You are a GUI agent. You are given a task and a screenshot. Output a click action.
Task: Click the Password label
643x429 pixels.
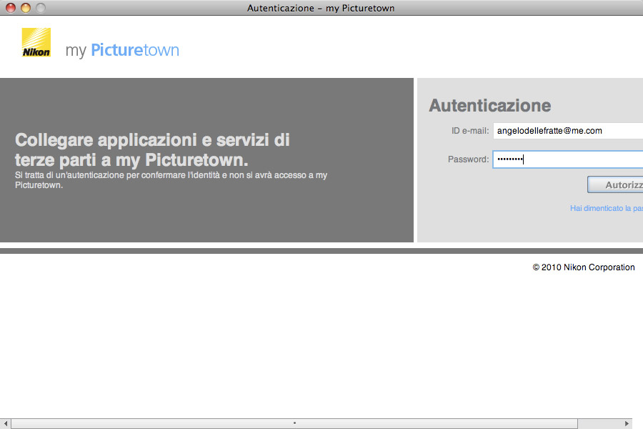click(468, 159)
